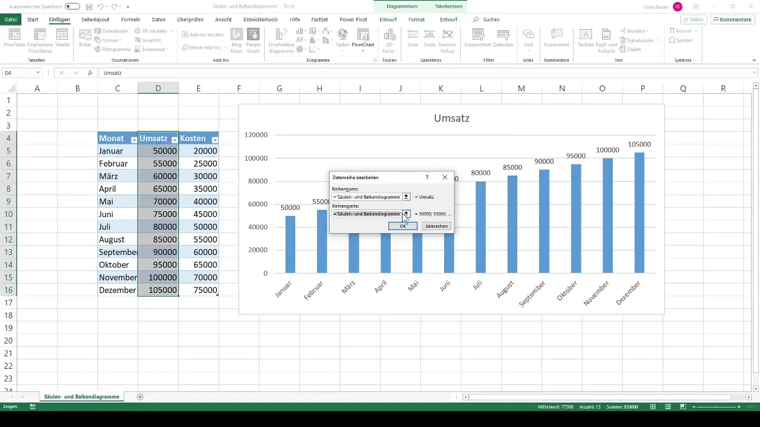Click Add-Ins abrufen

point(202,34)
